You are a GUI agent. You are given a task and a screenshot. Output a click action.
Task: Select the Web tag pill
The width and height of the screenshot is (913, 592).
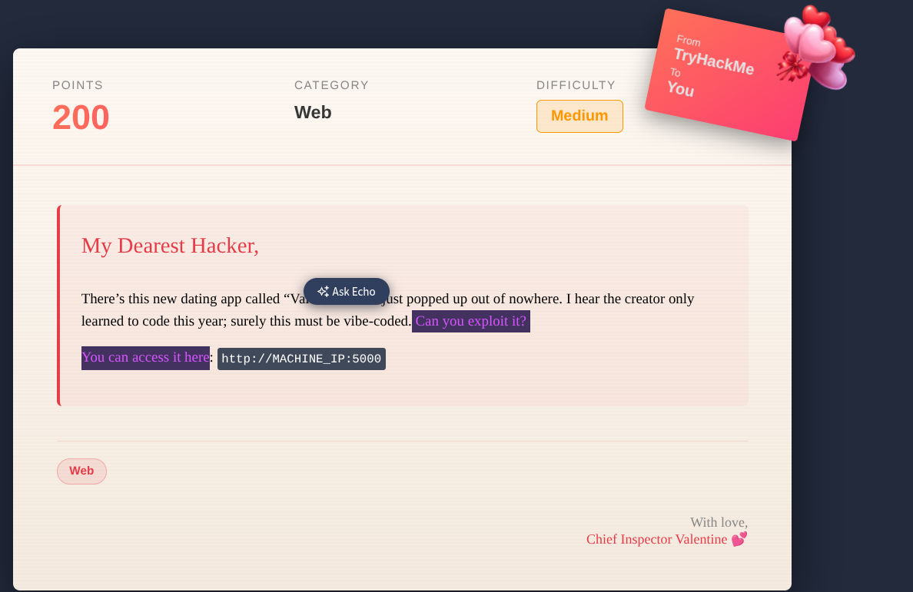[x=81, y=471]
